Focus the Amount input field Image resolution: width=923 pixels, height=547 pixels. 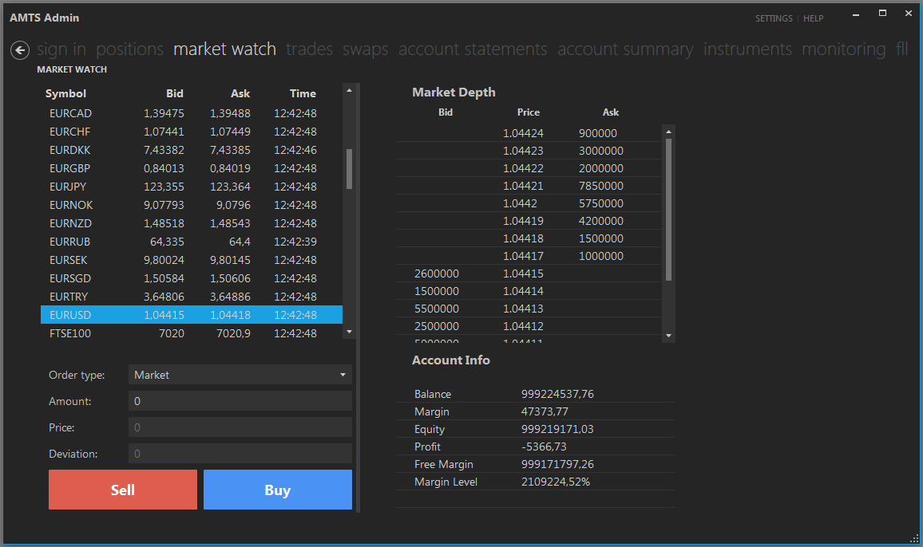tap(240, 401)
